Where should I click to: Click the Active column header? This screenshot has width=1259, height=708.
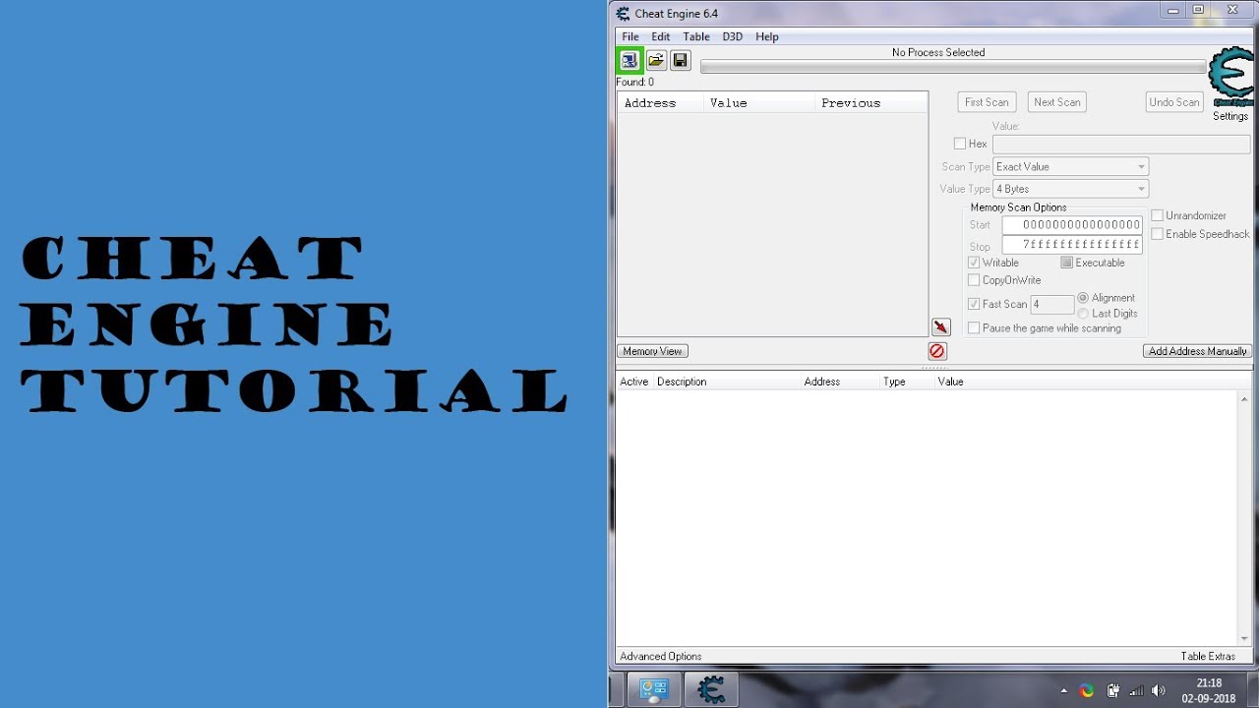[x=634, y=382]
